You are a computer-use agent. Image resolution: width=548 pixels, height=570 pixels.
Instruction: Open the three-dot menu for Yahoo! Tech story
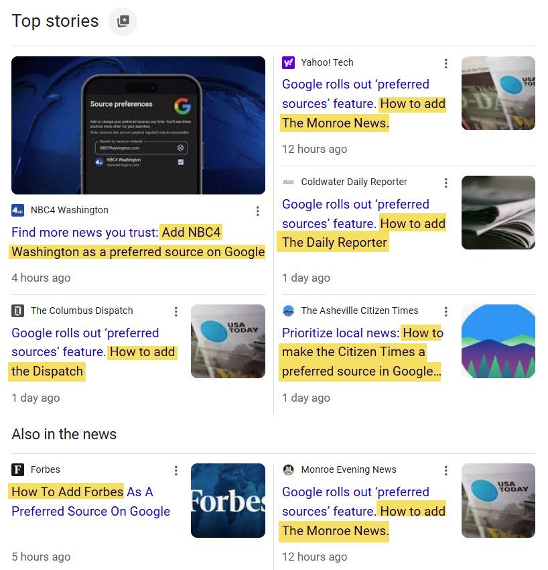(x=446, y=64)
